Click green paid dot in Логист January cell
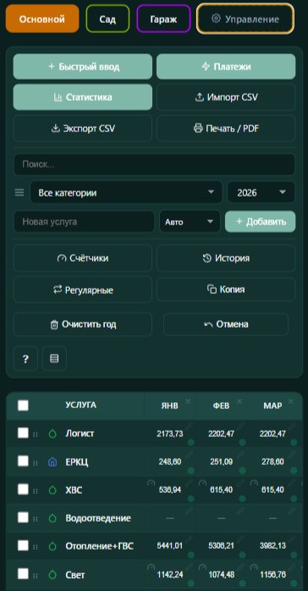 (x=191, y=443)
